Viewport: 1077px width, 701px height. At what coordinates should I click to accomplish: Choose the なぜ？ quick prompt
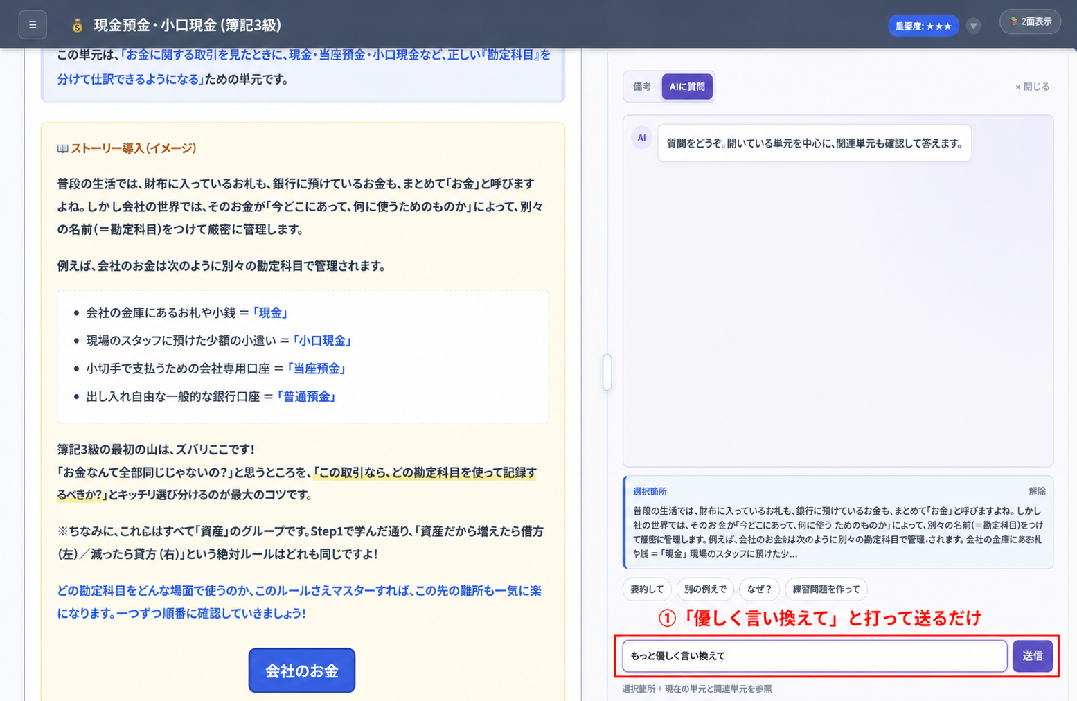(x=759, y=589)
